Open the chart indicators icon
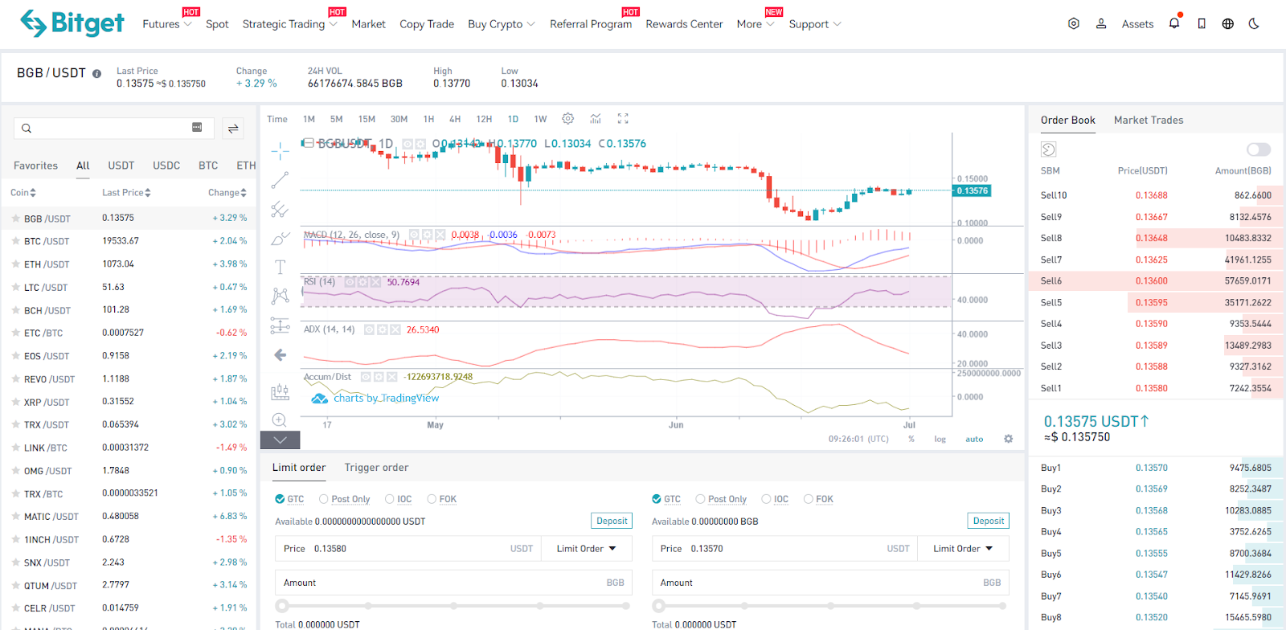This screenshot has width=1286, height=630. pos(596,119)
